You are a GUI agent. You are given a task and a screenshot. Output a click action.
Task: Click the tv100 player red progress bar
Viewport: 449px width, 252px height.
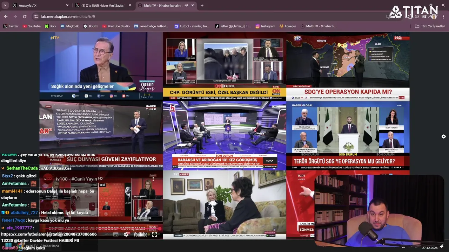click(x=101, y=228)
